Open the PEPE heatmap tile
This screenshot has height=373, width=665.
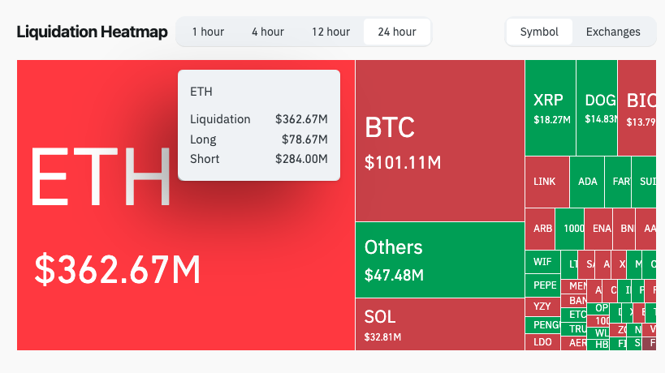[543, 285]
